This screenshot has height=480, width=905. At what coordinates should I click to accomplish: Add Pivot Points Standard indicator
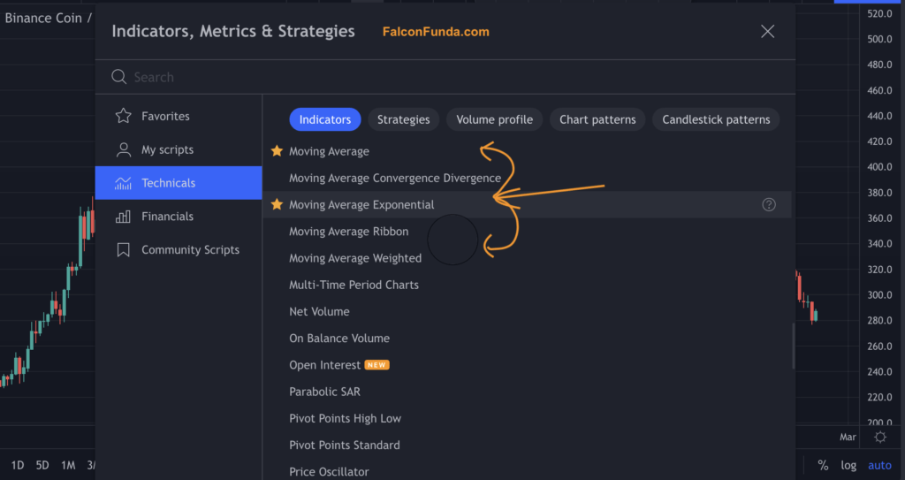pyautogui.click(x=345, y=445)
